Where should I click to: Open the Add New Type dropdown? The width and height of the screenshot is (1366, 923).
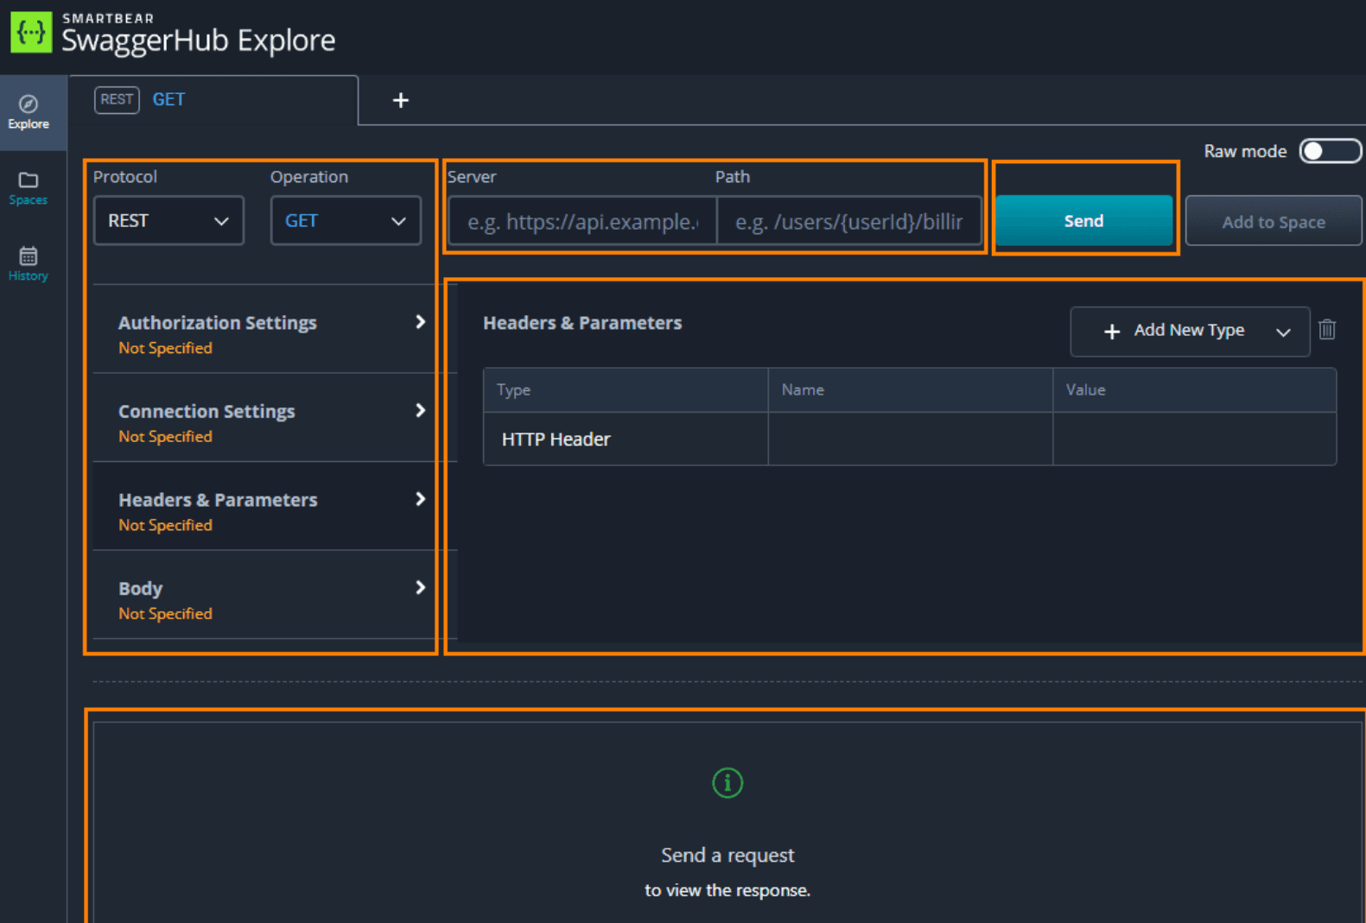[x=1189, y=331]
